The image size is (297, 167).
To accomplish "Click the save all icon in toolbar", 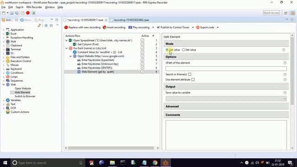I will click(17, 13).
